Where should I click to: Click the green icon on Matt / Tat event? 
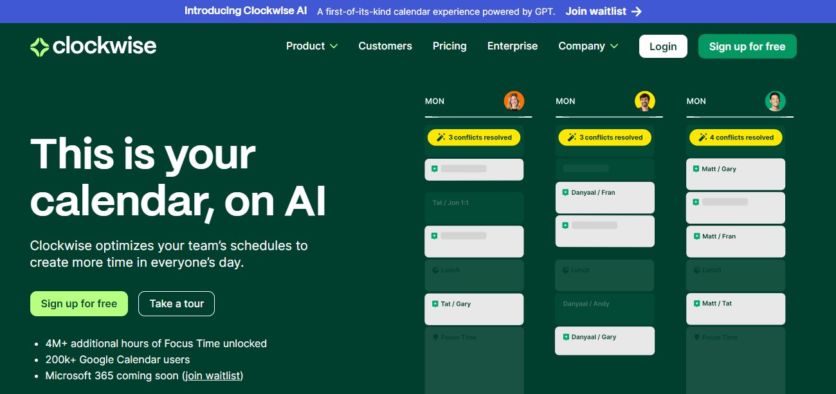point(696,303)
